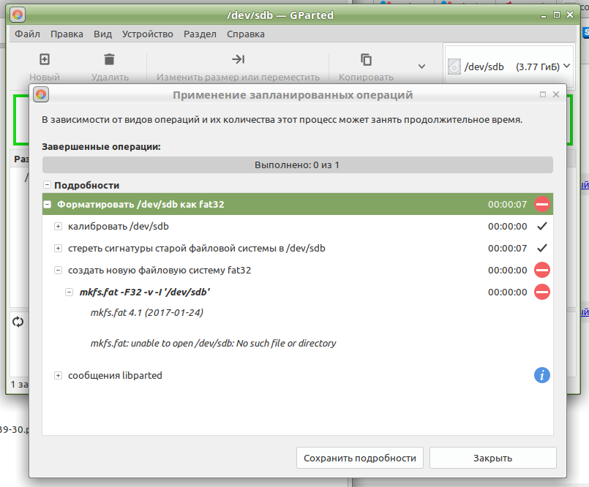589x487 pixels.
Task: Click the Выполнено 0 из 1 progress bar
Action: pos(296,165)
